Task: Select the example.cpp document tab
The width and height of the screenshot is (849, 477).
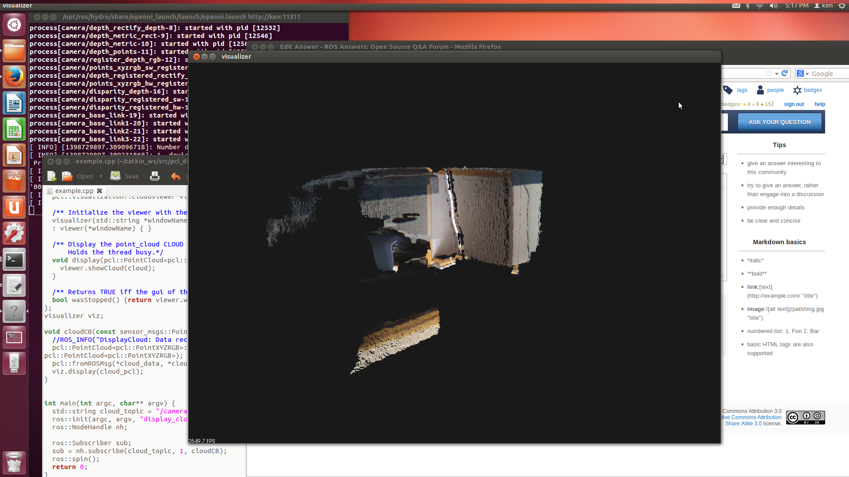Action: 74,191
